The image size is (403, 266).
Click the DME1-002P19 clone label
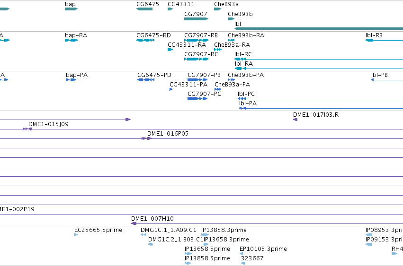point(17,209)
